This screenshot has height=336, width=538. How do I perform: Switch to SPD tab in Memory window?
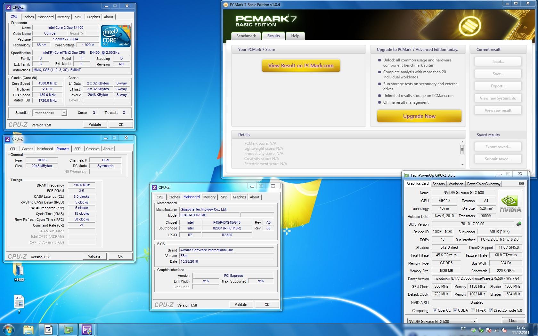coord(77,149)
